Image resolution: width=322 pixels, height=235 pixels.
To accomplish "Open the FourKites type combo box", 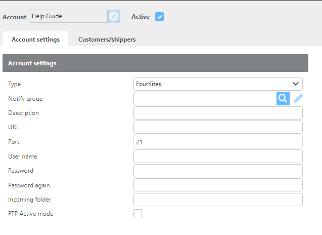I will (218, 84).
